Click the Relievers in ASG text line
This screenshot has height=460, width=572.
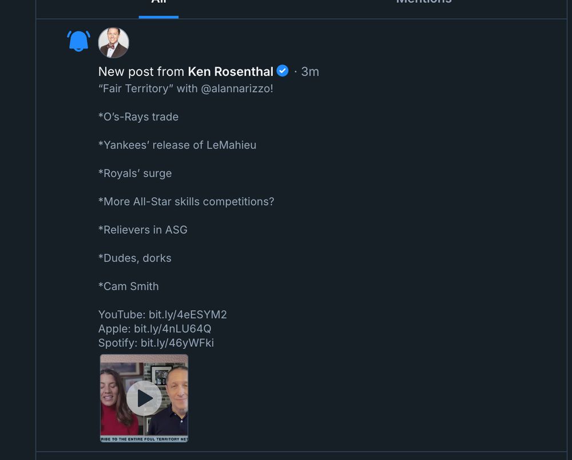tap(143, 230)
